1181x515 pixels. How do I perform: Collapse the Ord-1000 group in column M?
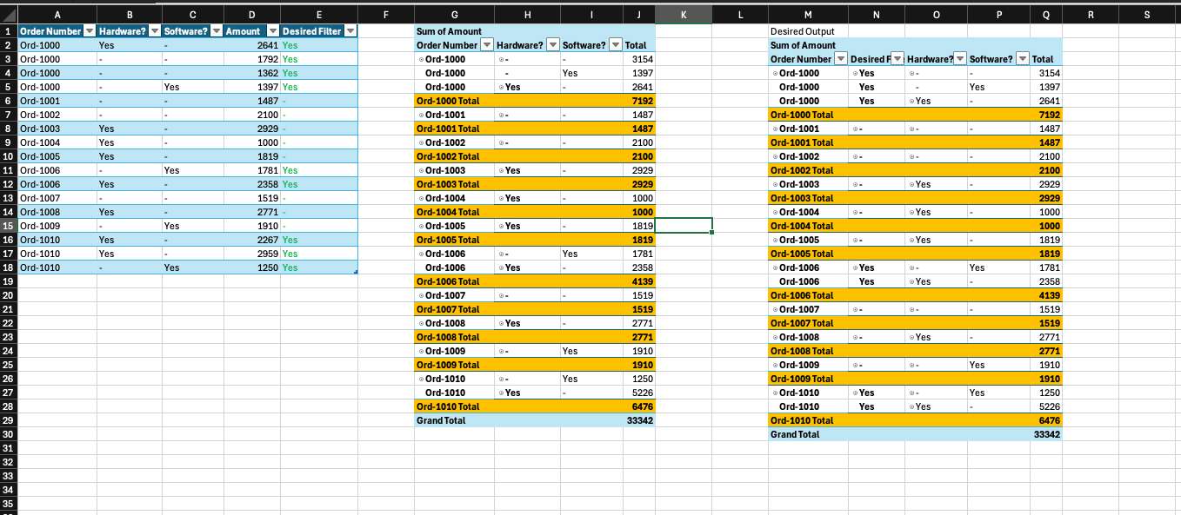point(775,73)
